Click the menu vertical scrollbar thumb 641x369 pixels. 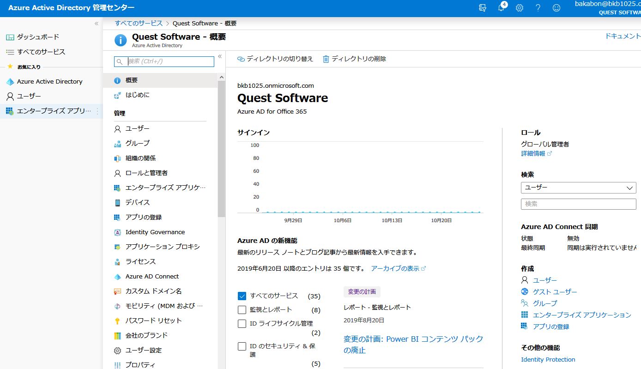[x=222, y=149]
